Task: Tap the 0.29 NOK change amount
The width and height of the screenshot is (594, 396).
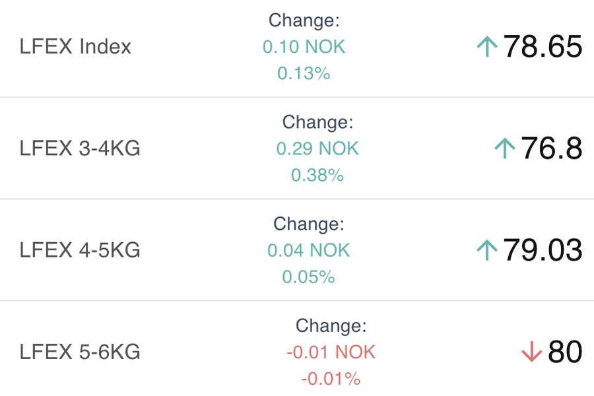Action: [x=317, y=148]
